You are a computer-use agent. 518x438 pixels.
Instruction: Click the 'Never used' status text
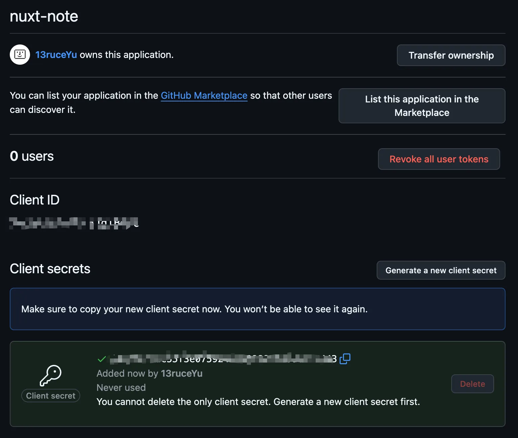tap(121, 387)
